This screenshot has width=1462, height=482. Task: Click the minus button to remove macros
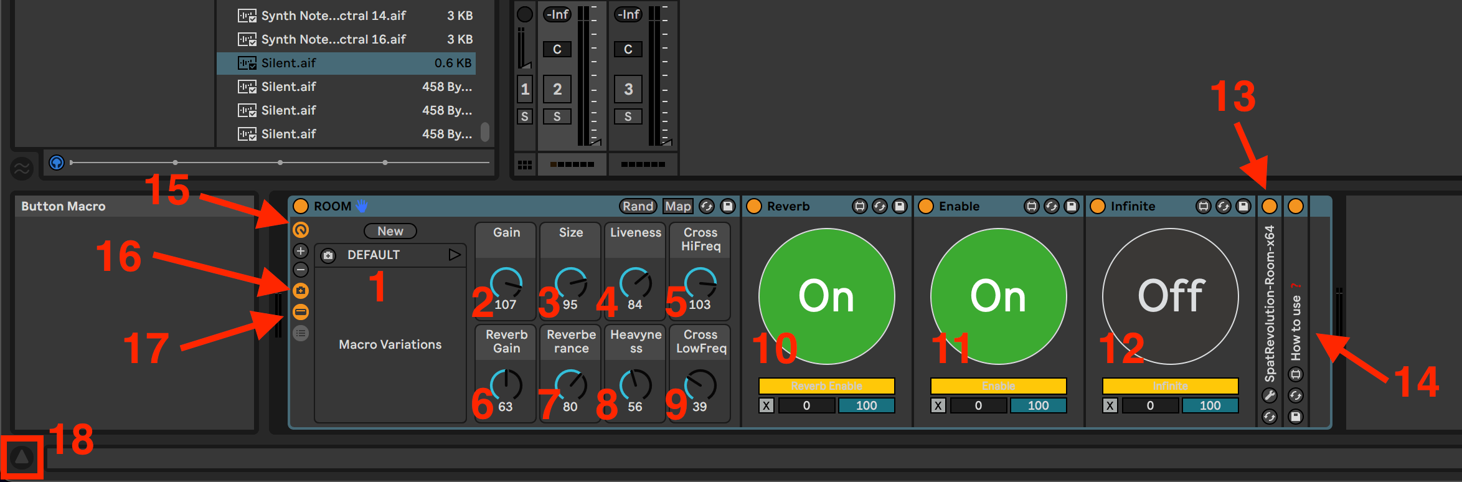[x=301, y=270]
